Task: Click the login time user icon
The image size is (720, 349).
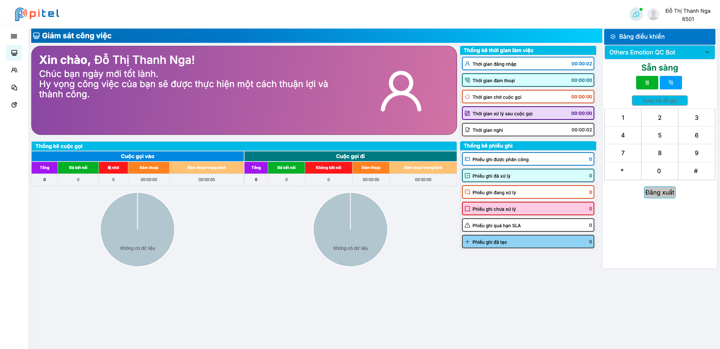Action: point(467,64)
